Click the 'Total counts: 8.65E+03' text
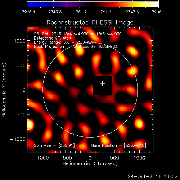 [x=94, y=46]
